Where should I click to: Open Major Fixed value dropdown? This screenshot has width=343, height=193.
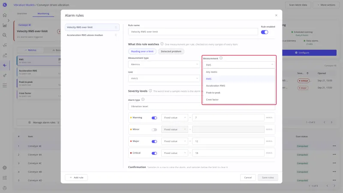[x=175, y=142]
